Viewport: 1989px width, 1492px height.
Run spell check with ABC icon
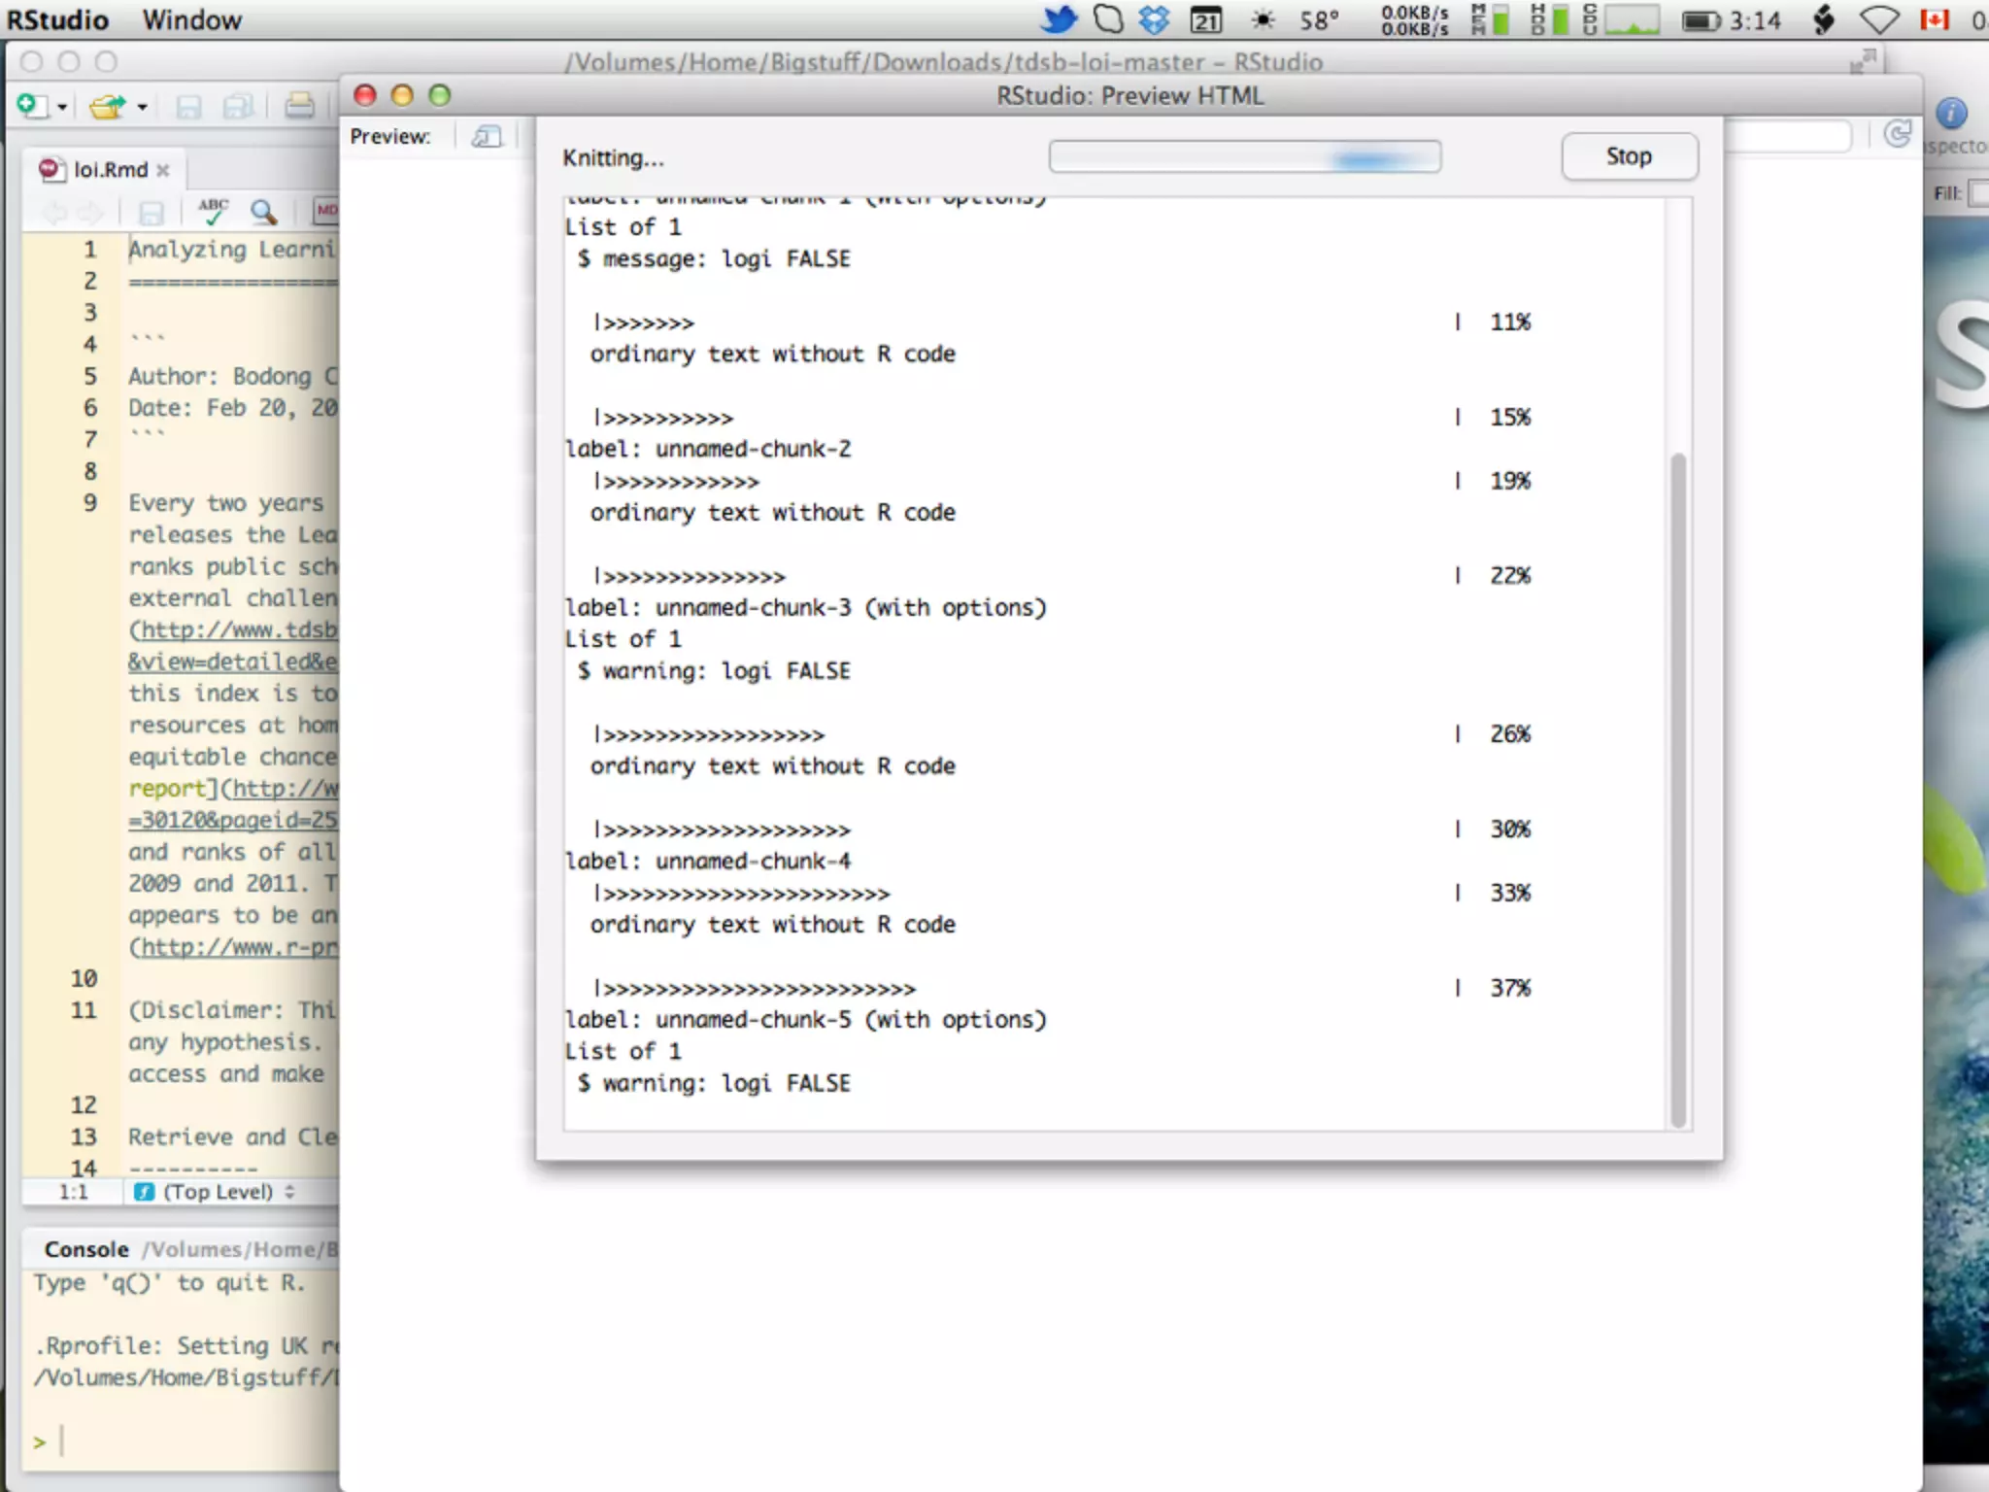pos(213,211)
